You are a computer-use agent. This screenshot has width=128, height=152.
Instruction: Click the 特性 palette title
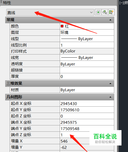point(7,3)
